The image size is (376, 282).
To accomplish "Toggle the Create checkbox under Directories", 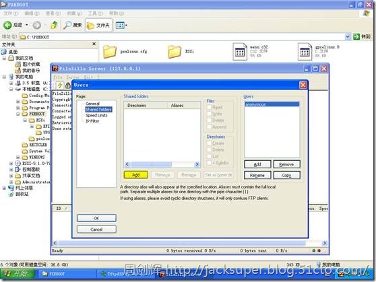I will pos(209,143).
